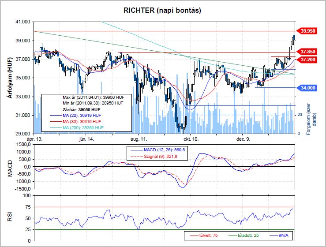Click the Min ár (2011.09.30) legend line
Screen dimensions: 326x247
93,103
